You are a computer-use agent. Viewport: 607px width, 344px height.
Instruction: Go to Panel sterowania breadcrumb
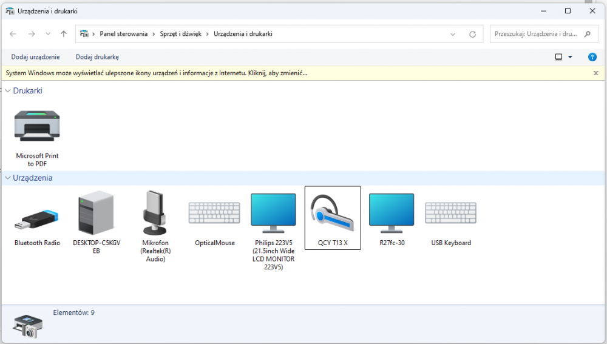(x=123, y=34)
